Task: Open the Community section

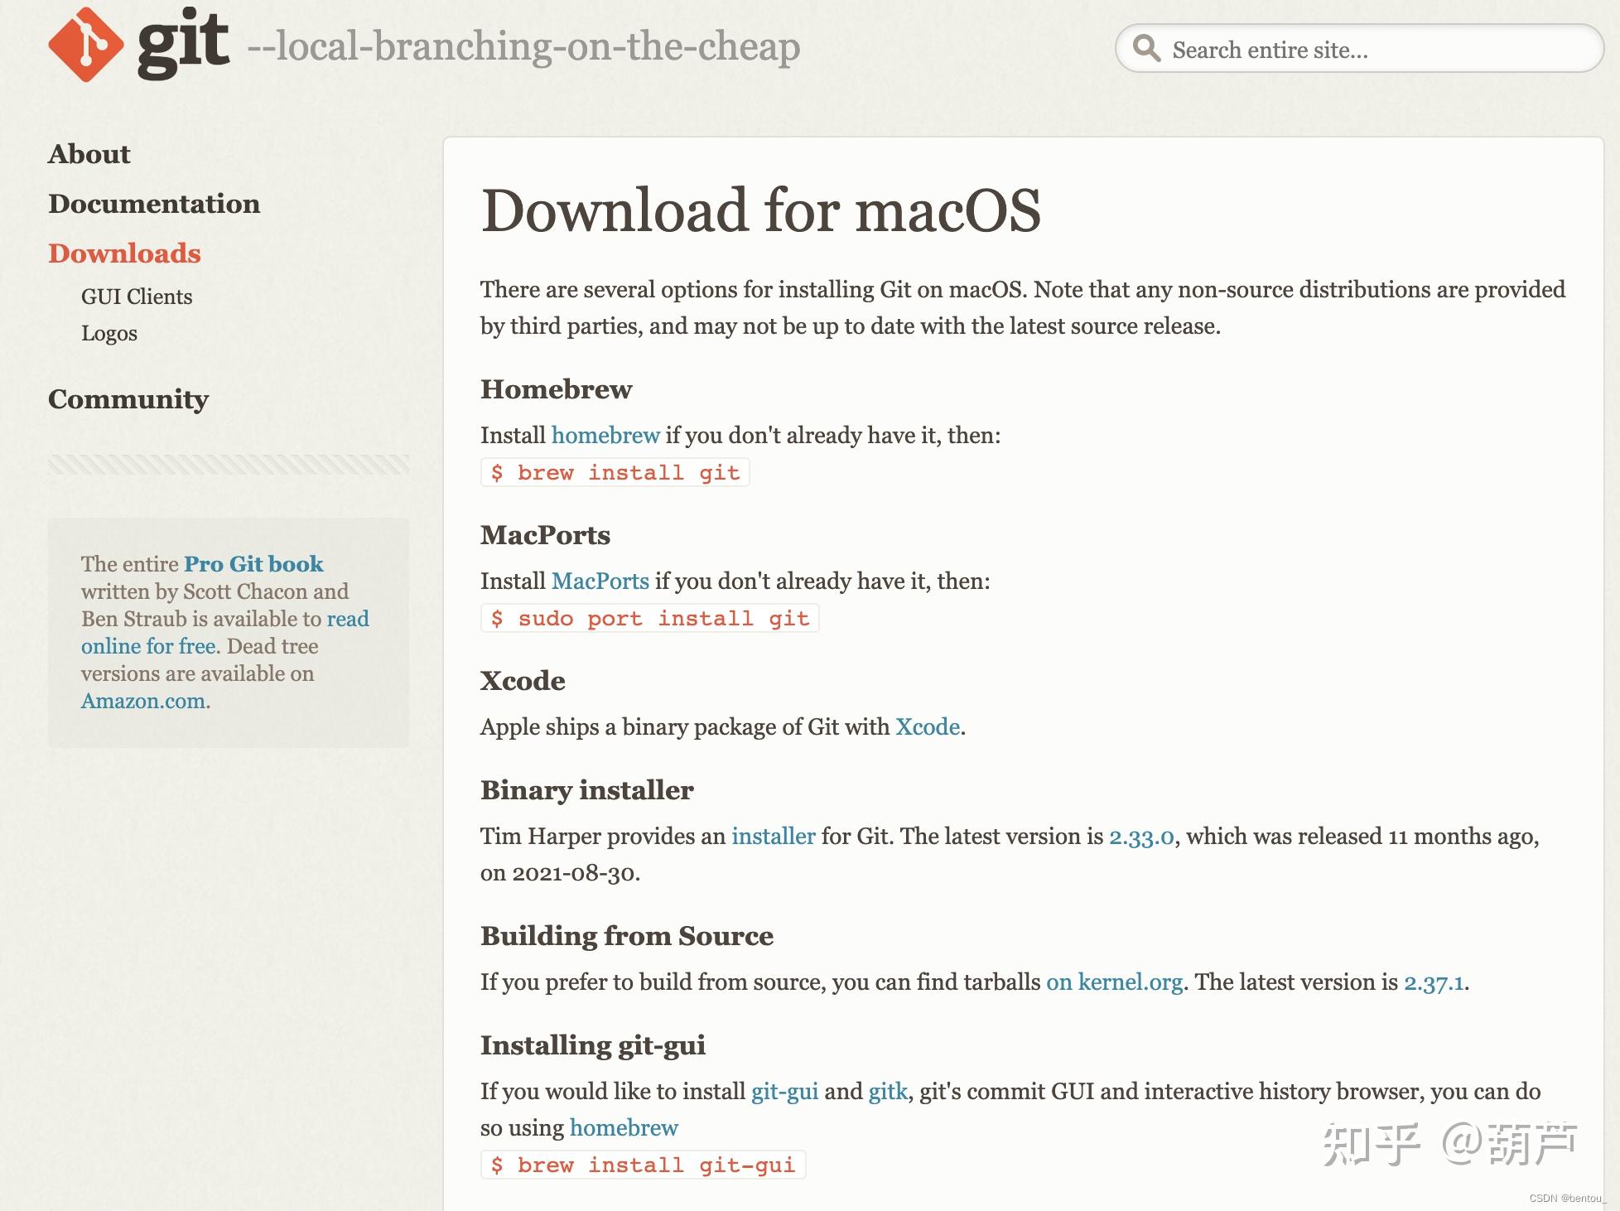Action: point(128,399)
